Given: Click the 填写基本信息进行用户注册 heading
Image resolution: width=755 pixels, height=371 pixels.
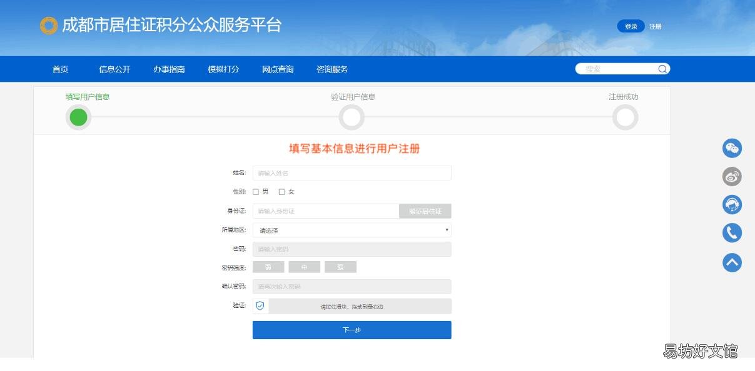Looking at the screenshot, I should pos(354,149).
